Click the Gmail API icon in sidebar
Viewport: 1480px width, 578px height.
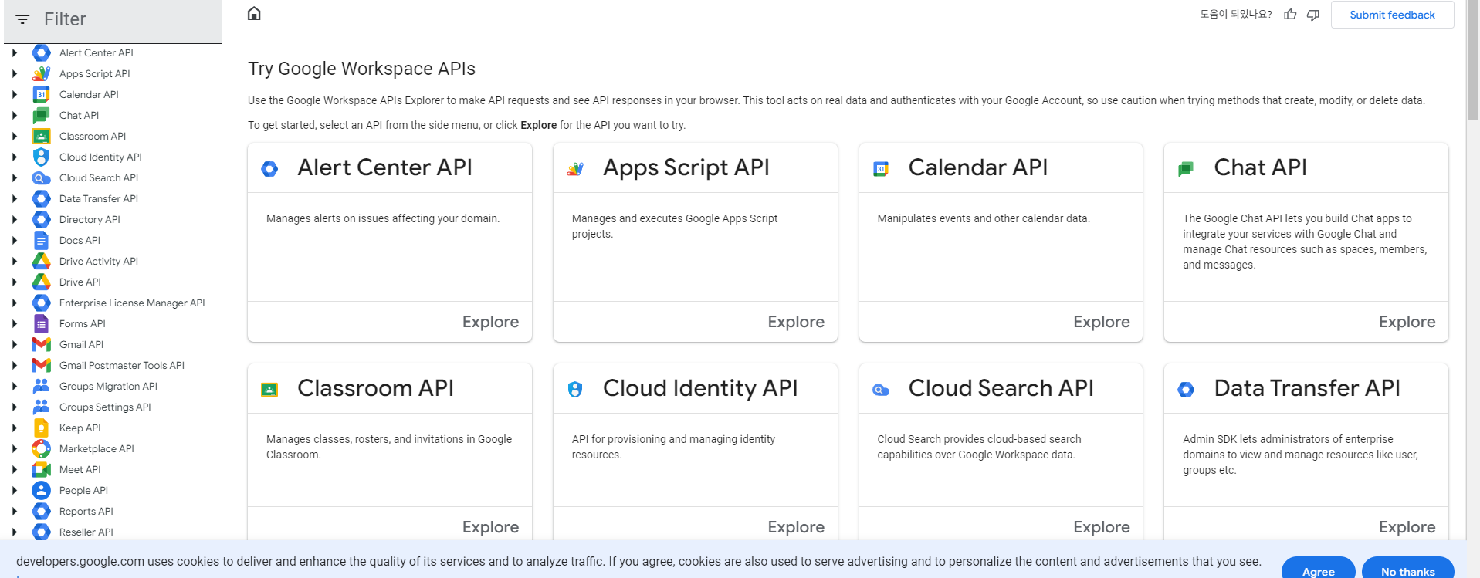pyautogui.click(x=42, y=344)
